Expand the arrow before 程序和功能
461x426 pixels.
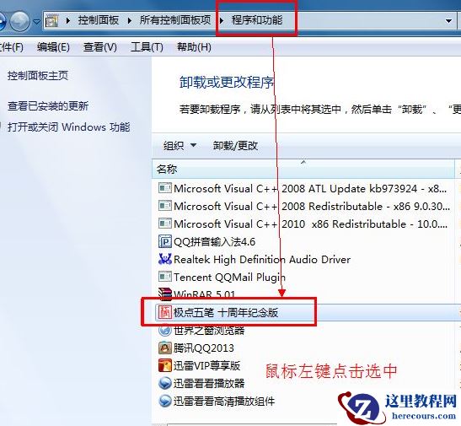click(x=222, y=20)
